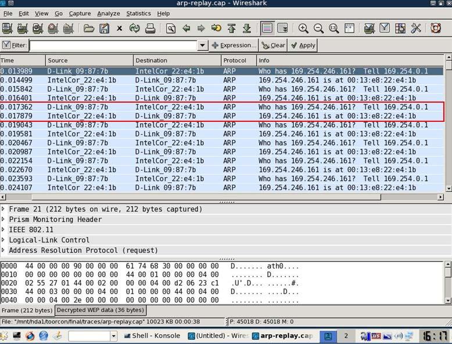
Task: Expand the Prism Monitoring Header node
Action: click(x=3, y=219)
